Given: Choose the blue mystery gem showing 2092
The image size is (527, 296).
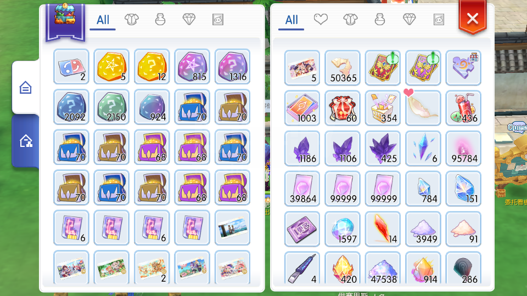Looking at the screenshot, I should pos(71,107).
